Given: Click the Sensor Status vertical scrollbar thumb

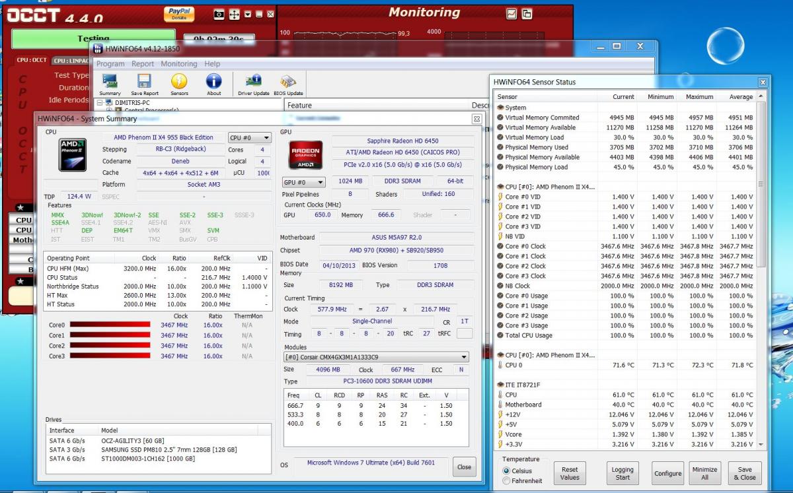Looking at the screenshot, I should (x=762, y=185).
